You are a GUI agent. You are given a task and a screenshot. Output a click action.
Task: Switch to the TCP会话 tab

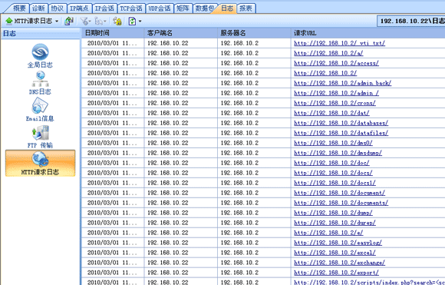pyautogui.click(x=131, y=8)
